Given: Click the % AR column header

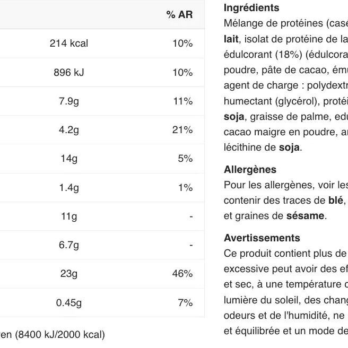Looking at the screenshot, I should 179,15.
